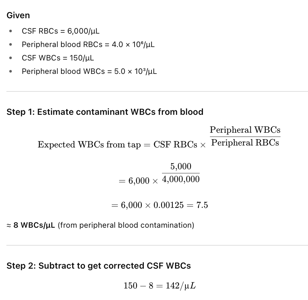Click "(from peripheral blood contamination)" note
Viewport: 308px width, 300px height.
click(x=126, y=225)
